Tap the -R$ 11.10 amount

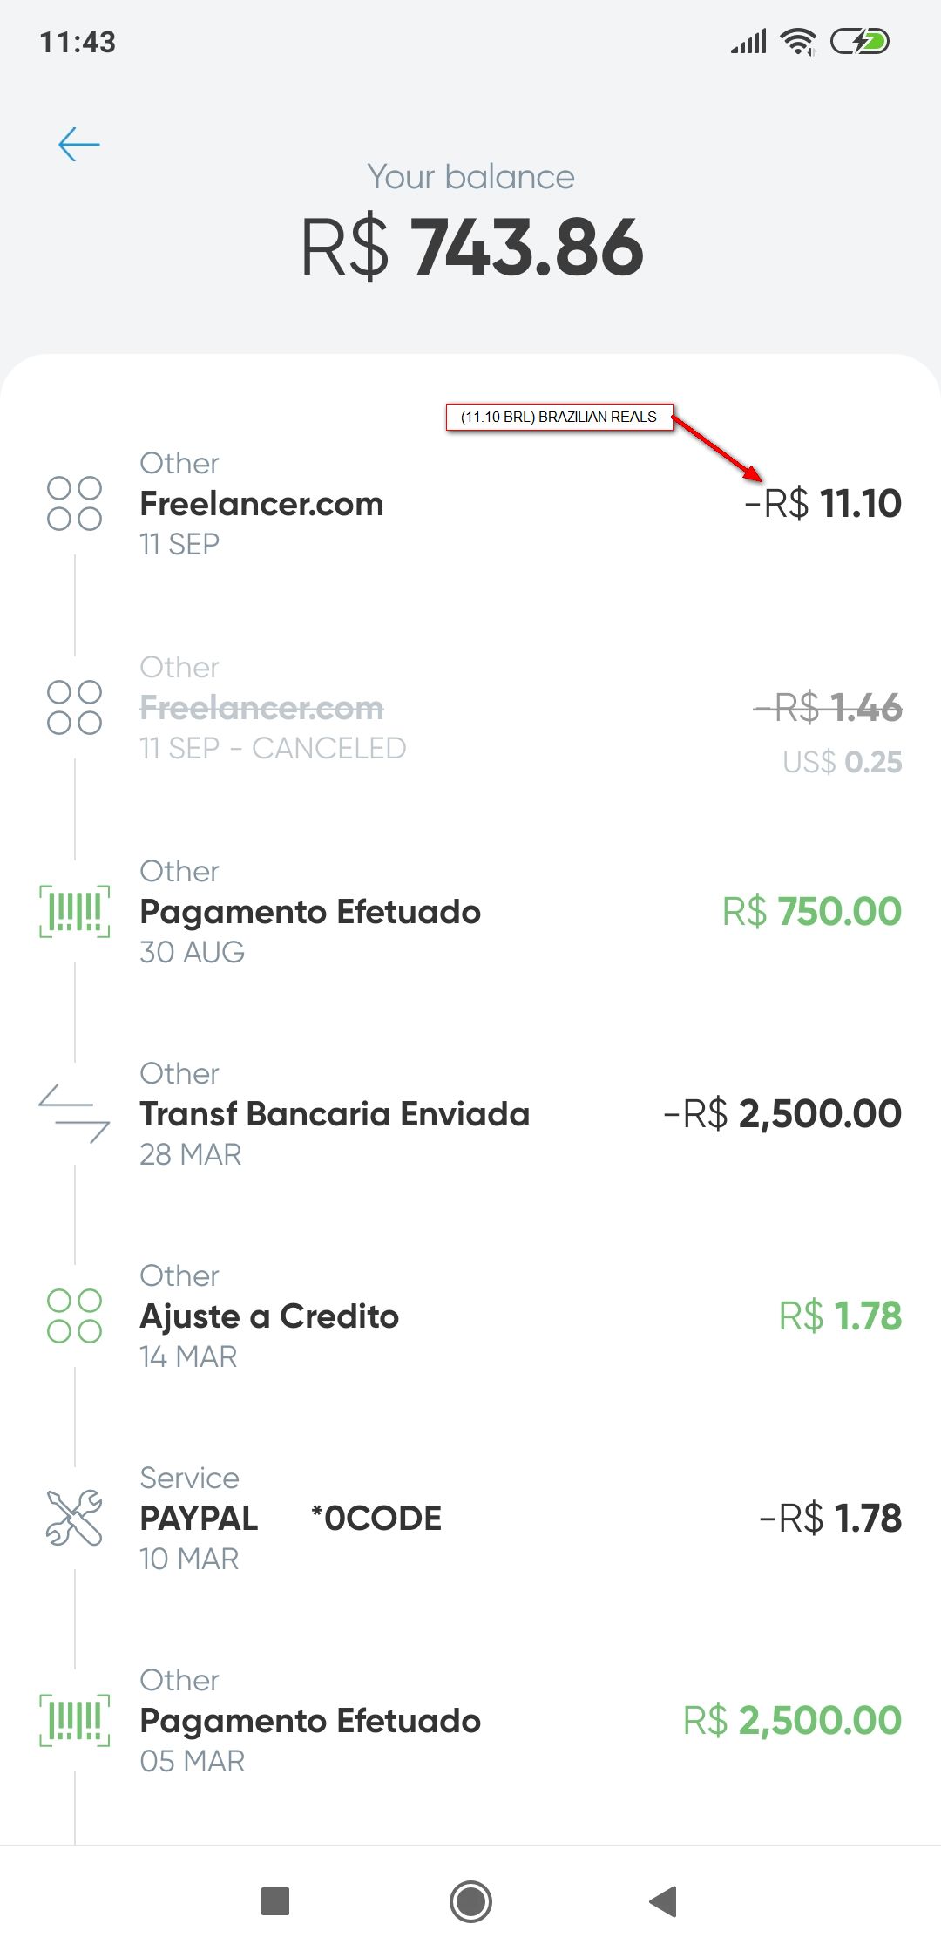[823, 504]
